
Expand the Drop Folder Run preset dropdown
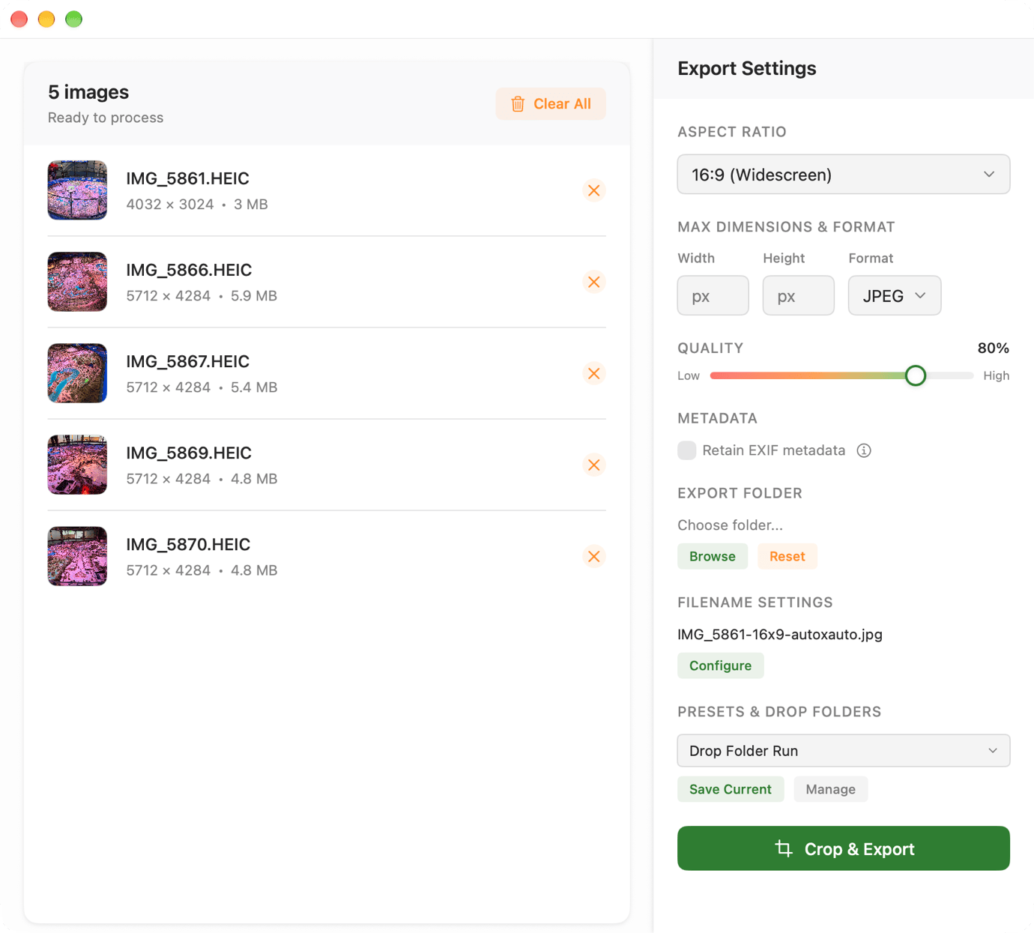844,751
